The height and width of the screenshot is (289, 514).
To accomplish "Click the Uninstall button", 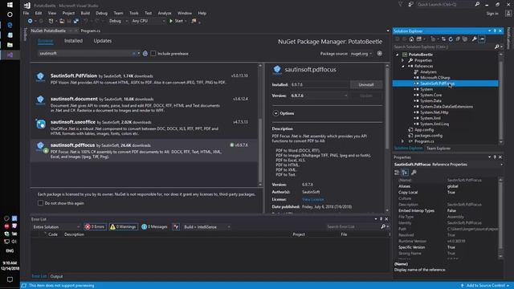I will pyautogui.click(x=366, y=84).
